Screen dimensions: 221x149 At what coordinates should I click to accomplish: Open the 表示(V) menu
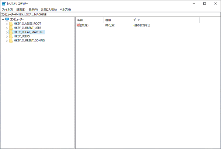coord(33,10)
